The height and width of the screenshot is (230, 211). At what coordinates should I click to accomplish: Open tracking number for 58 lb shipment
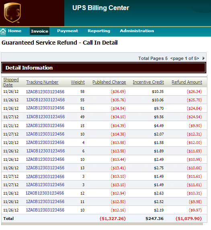tap(45, 92)
